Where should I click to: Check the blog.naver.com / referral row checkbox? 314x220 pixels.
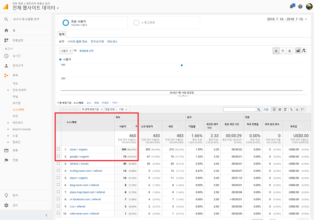[x=58, y=185]
